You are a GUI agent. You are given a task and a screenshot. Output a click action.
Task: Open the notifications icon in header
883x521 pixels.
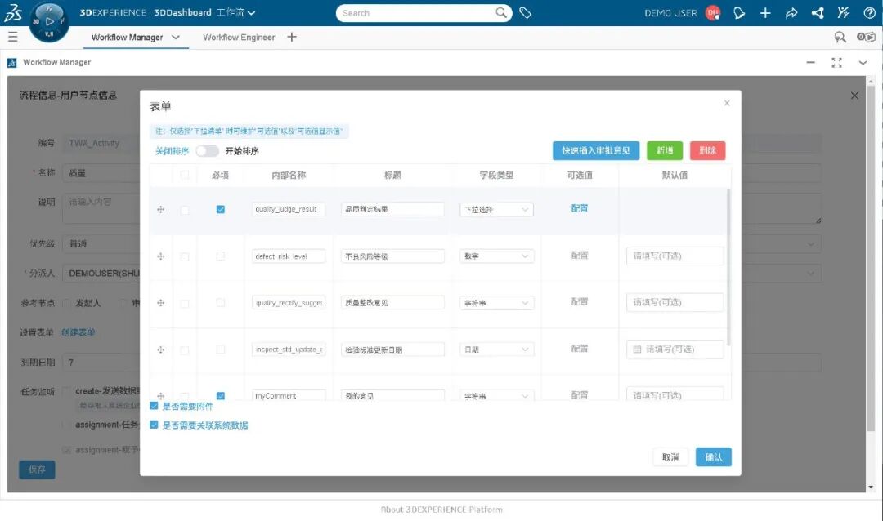[x=739, y=13]
